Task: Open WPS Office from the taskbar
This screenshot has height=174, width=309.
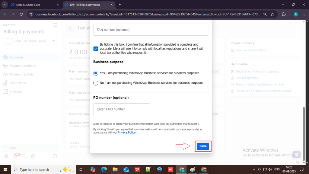Action: [x=137, y=169]
